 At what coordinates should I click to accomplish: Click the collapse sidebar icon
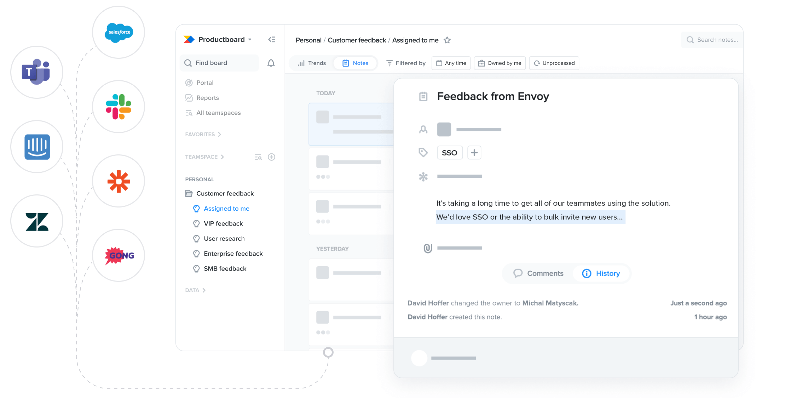pyautogui.click(x=271, y=40)
